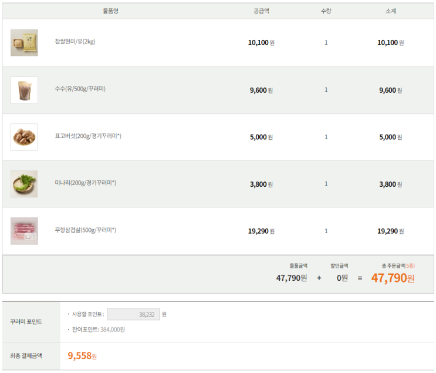The width and height of the screenshot is (436, 373).
Task: Click the 수수 sorghum bag thumbnail
Action: pyautogui.click(x=24, y=90)
